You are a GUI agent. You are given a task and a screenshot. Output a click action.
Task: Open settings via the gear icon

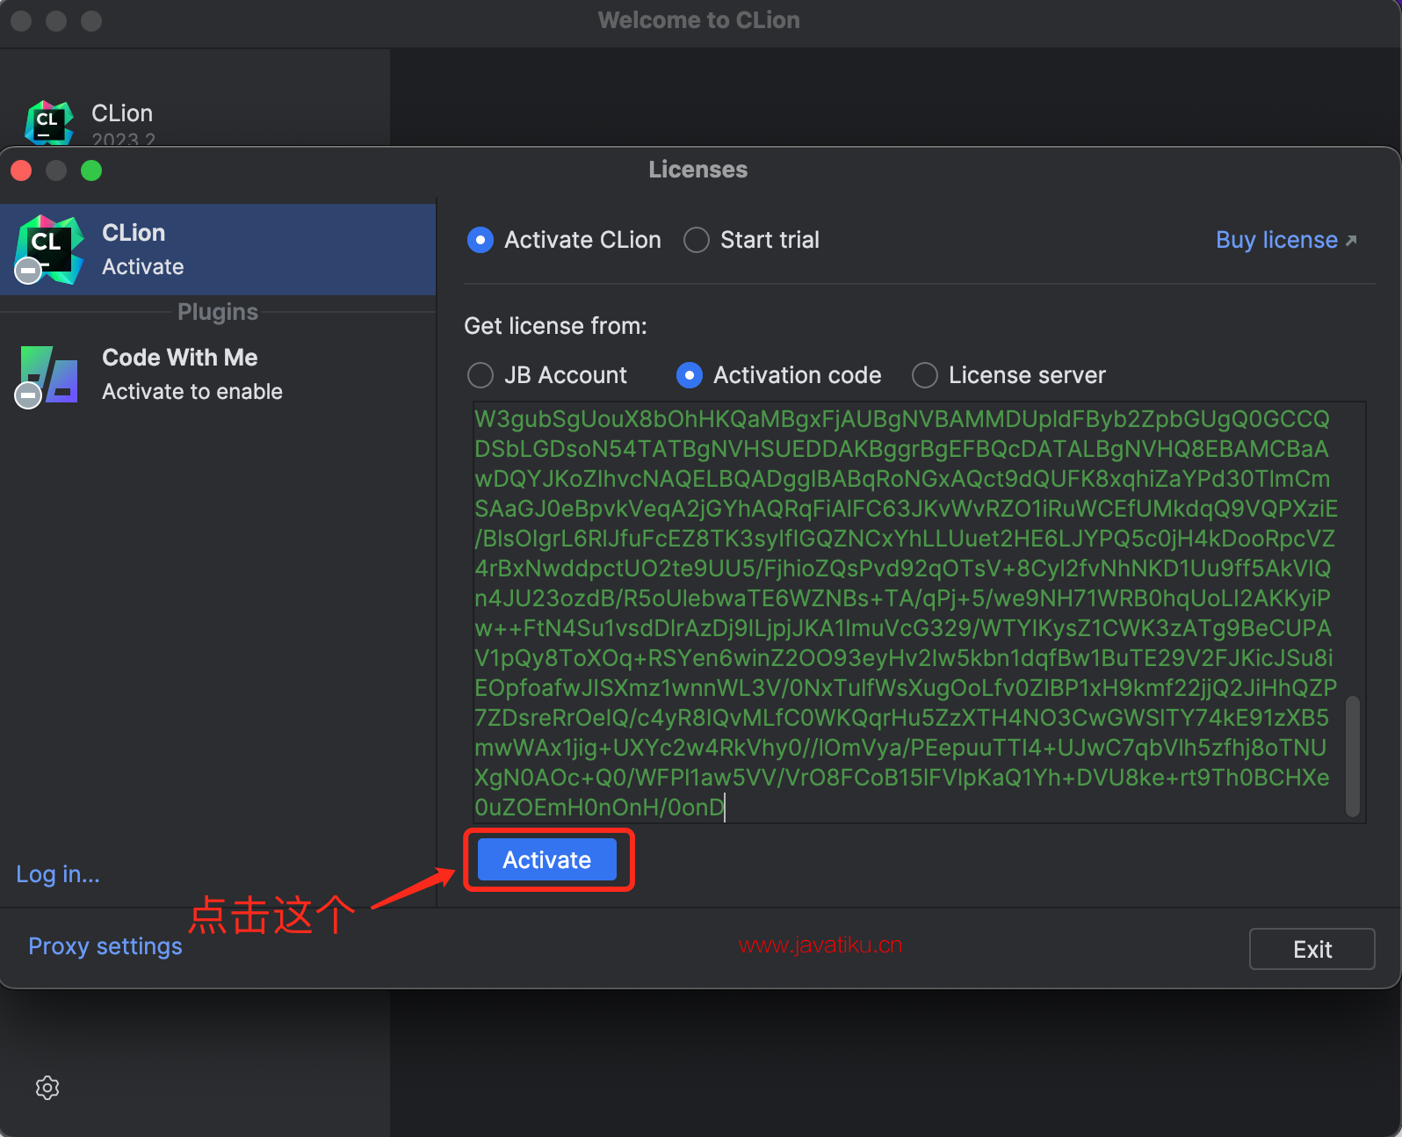47,1088
